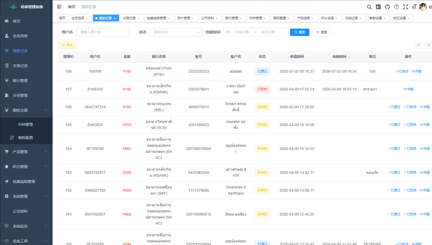Expand the 积分管理 sidebar group

pyautogui.click(x=26, y=167)
